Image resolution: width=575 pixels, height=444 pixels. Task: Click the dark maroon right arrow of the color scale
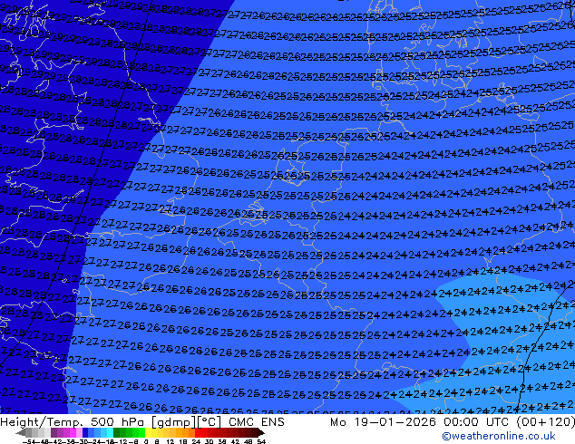click(261, 432)
